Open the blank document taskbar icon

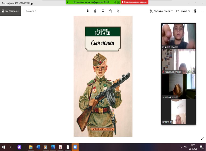click(x=68, y=147)
